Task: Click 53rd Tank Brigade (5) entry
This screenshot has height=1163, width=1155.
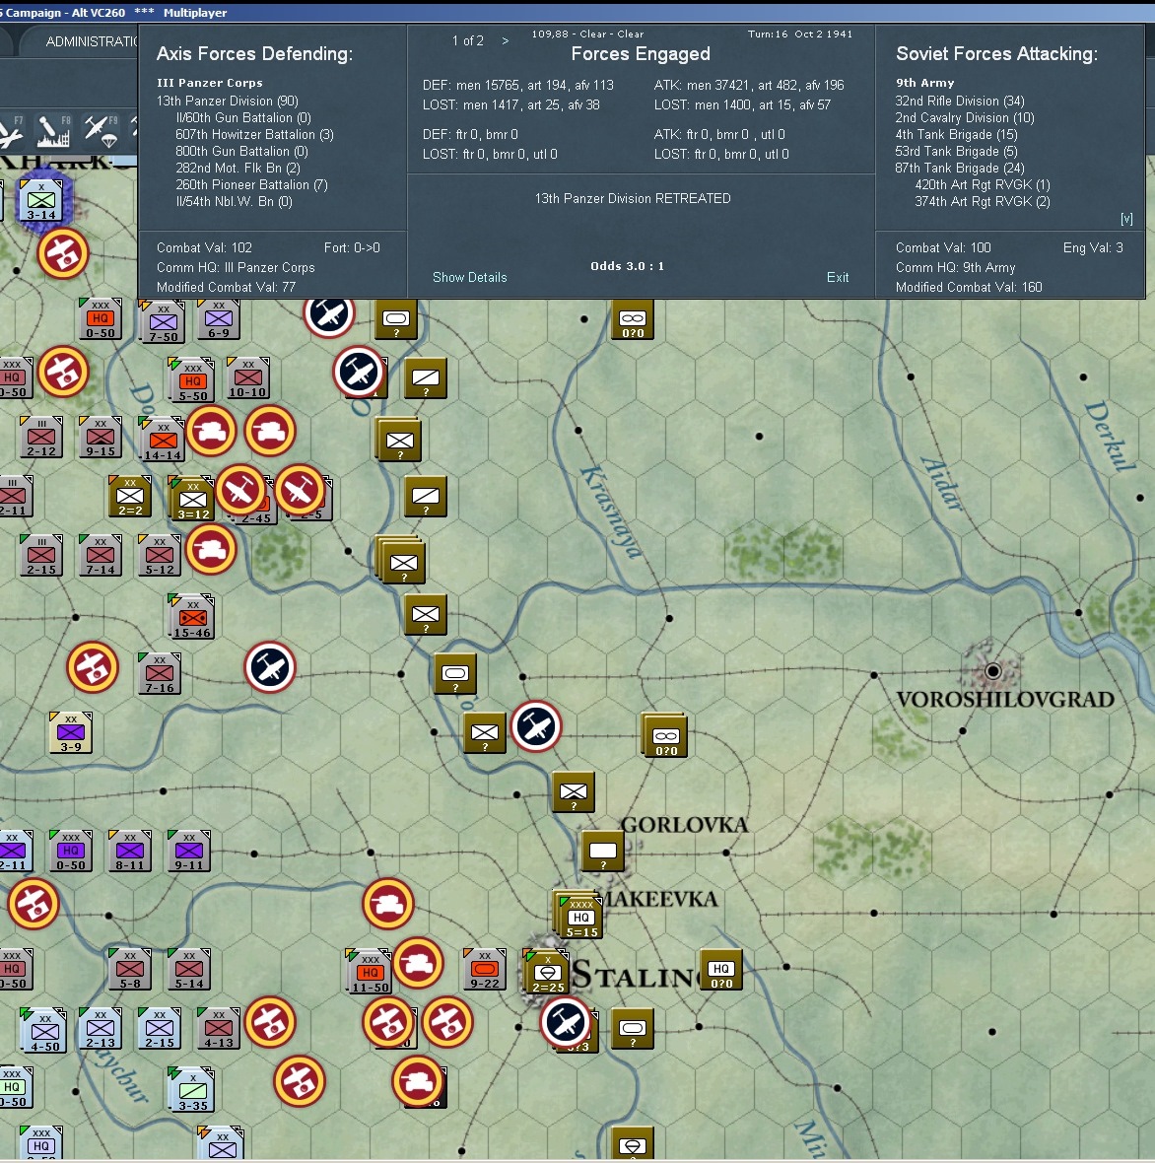Action: 956,152
